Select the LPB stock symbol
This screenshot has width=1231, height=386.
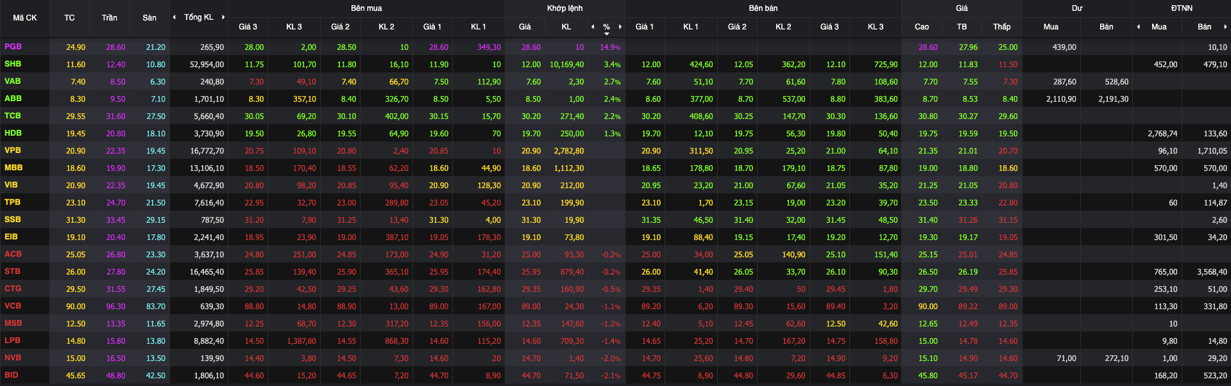(x=13, y=341)
